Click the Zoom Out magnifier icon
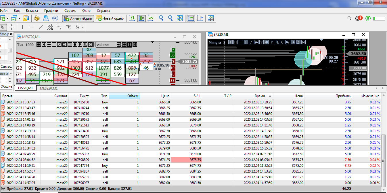This screenshot has width=387, height=193. pyautogui.click(x=170, y=18)
